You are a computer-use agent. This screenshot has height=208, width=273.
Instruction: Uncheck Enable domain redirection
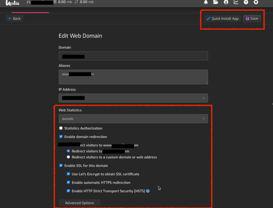tap(61, 137)
